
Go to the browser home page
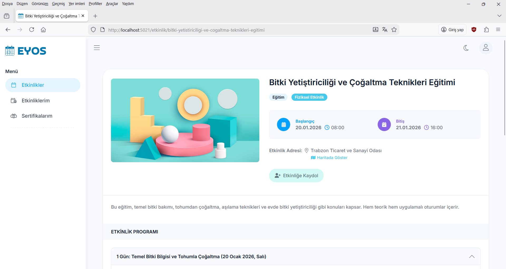[43, 30]
